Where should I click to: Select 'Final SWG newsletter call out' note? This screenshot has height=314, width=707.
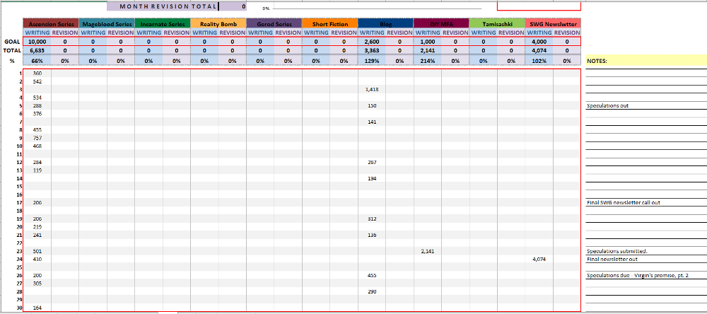click(624, 202)
